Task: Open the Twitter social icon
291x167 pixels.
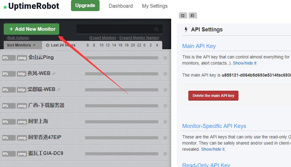Action: tap(183, 16)
